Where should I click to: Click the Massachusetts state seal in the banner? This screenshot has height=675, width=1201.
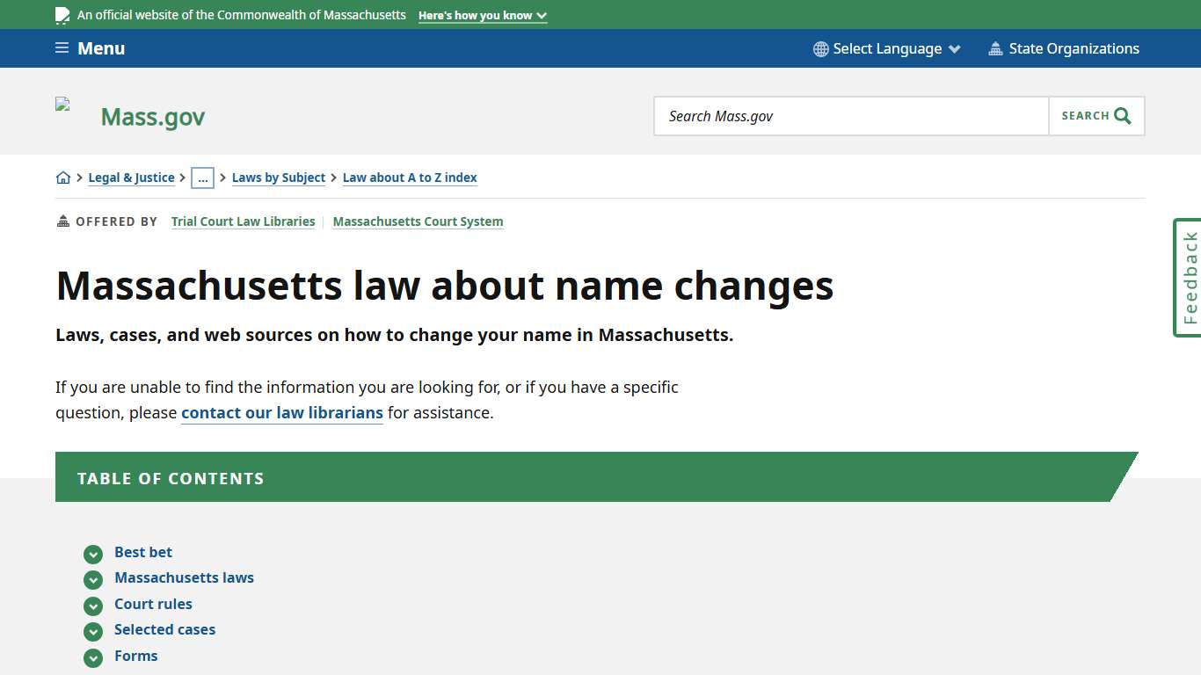(x=61, y=14)
